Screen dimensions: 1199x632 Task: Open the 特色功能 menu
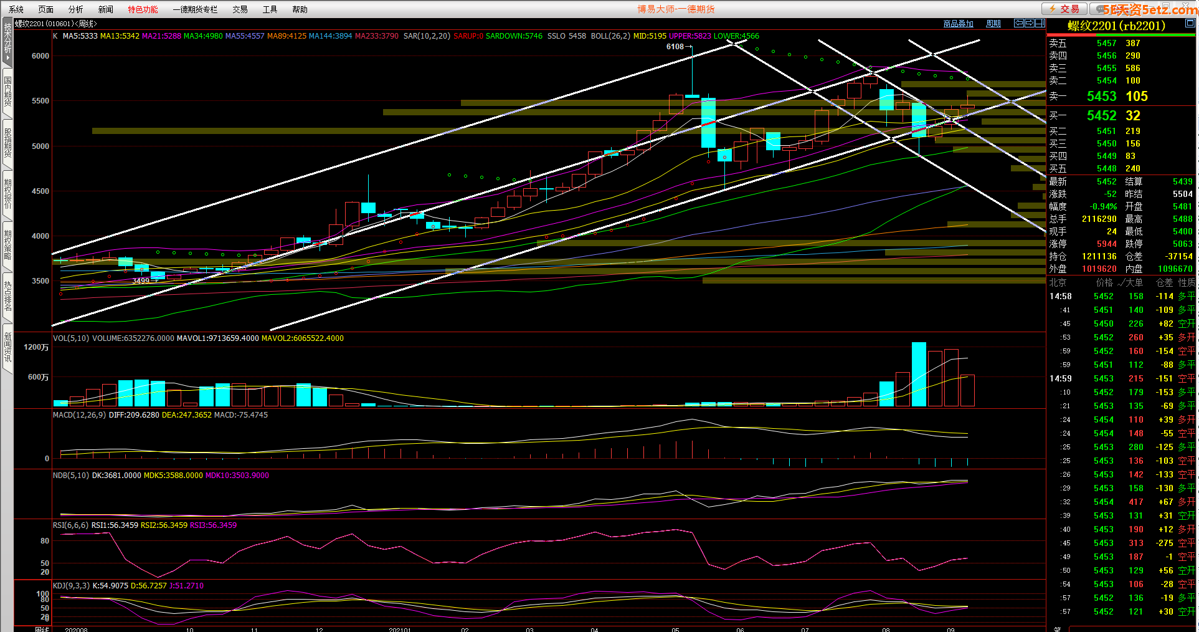(x=143, y=9)
